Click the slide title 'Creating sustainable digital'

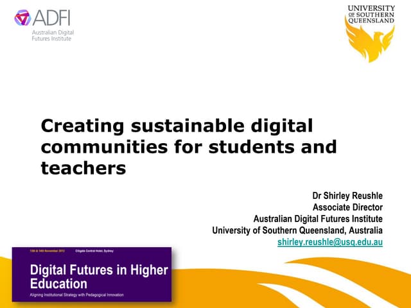click(177, 125)
